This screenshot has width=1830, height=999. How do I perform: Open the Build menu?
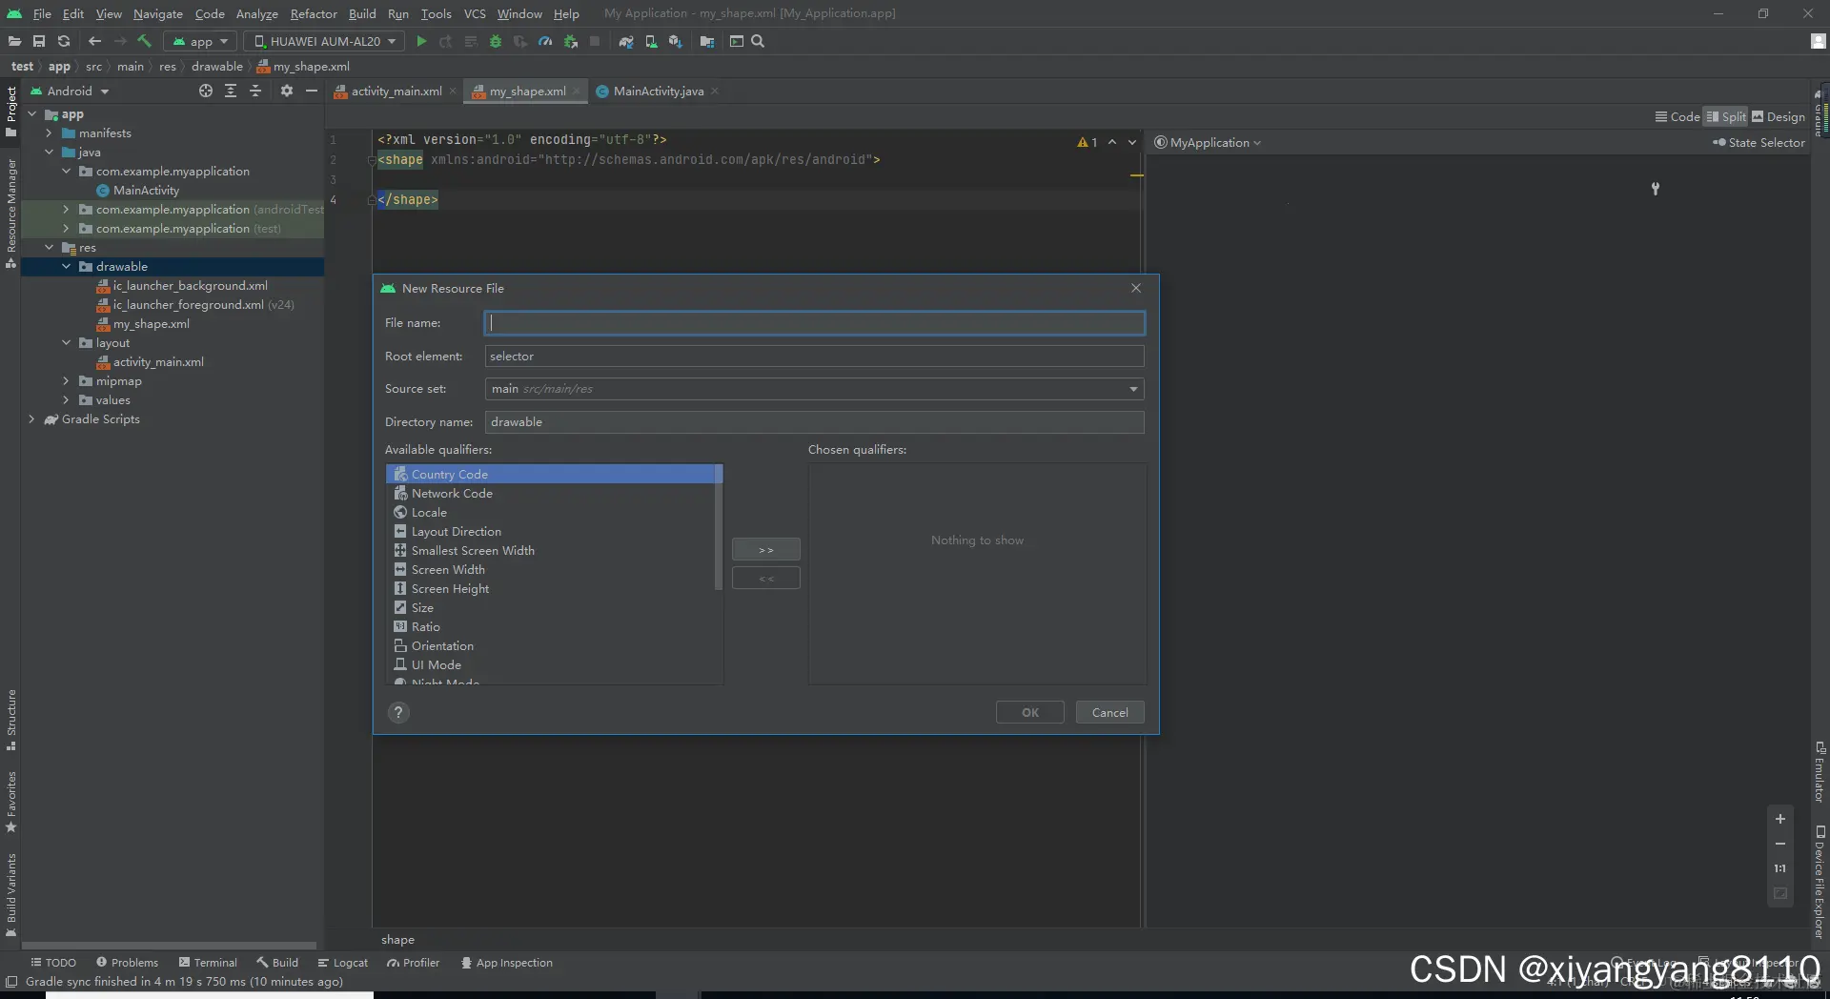pyautogui.click(x=362, y=13)
